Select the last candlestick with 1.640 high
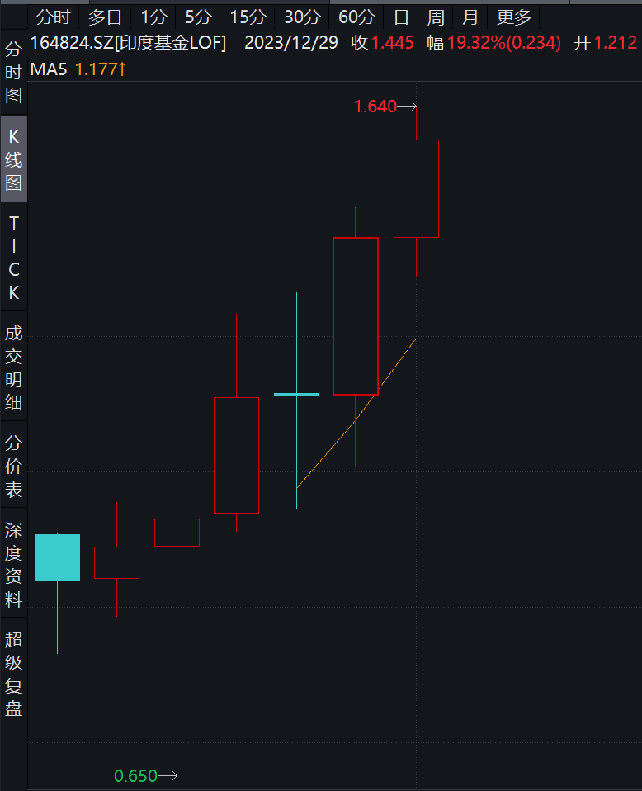Image resolution: width=642 pixels, height=791 pixels. (x=416, y=188)
